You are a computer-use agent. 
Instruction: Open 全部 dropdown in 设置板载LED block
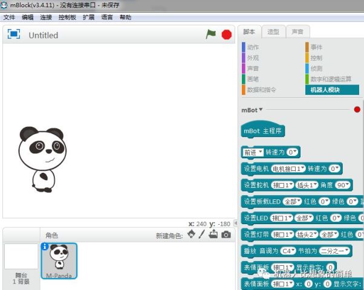coord(292,202)
